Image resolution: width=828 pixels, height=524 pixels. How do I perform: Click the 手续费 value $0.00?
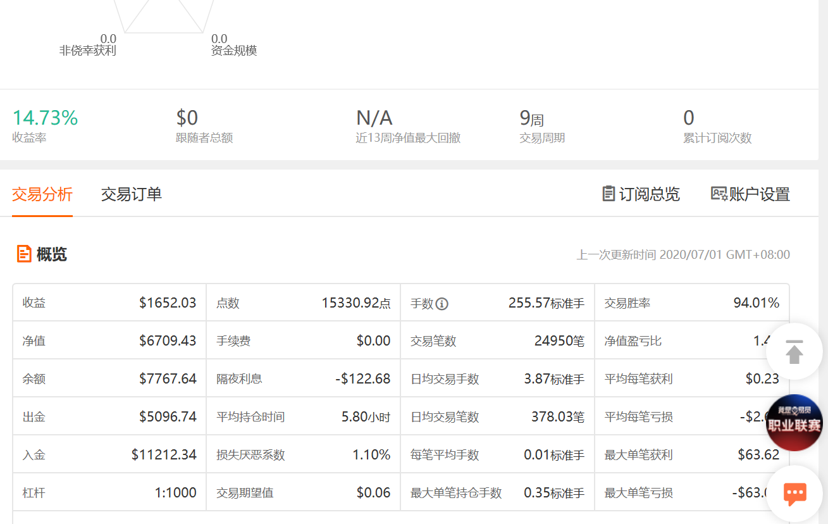pyautogui.click(x=373, y=341)
